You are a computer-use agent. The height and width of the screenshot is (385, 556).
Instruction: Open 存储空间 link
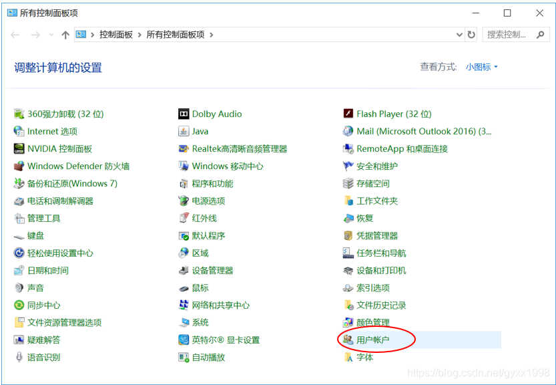tap(373, 184)
